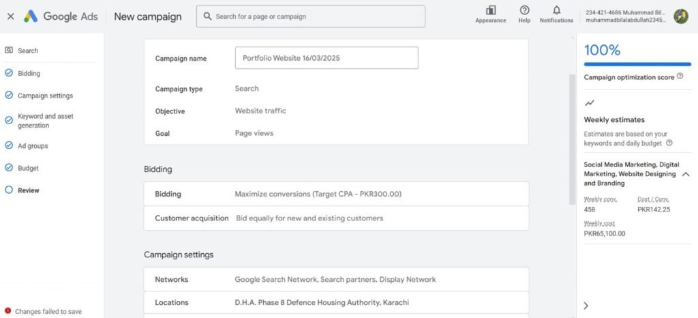The width and height of the screenshot is (698, 318).
Task: Click the Weekly cost label
Action: tap(599, 223)
